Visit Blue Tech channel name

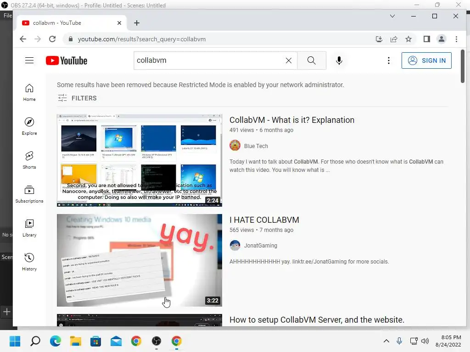click(x=256, y=146)
